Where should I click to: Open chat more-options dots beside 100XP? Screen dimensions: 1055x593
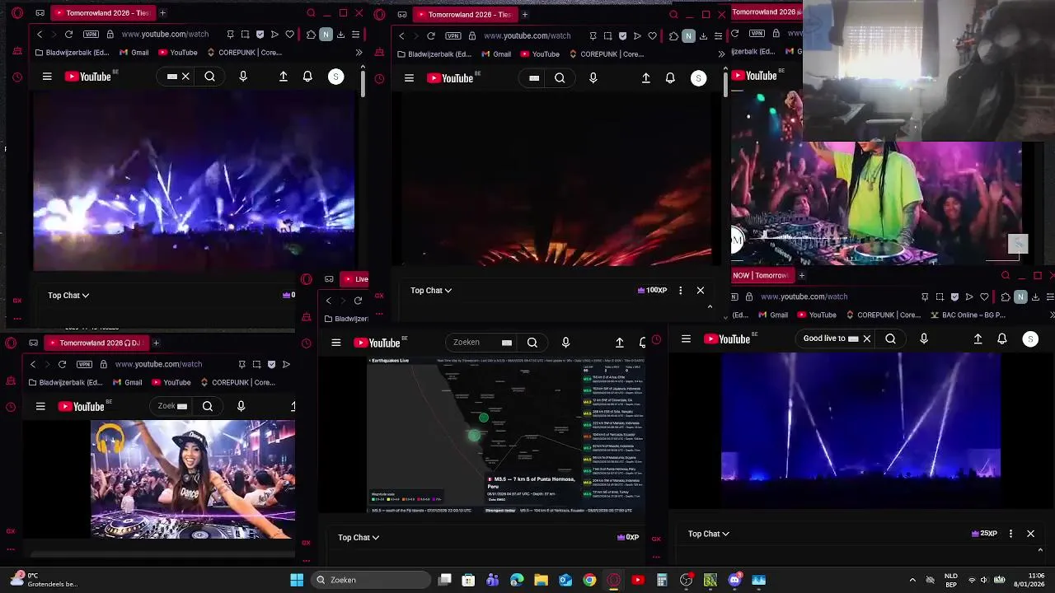(680, 290)
